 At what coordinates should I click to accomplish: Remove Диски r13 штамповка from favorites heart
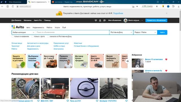166,59
